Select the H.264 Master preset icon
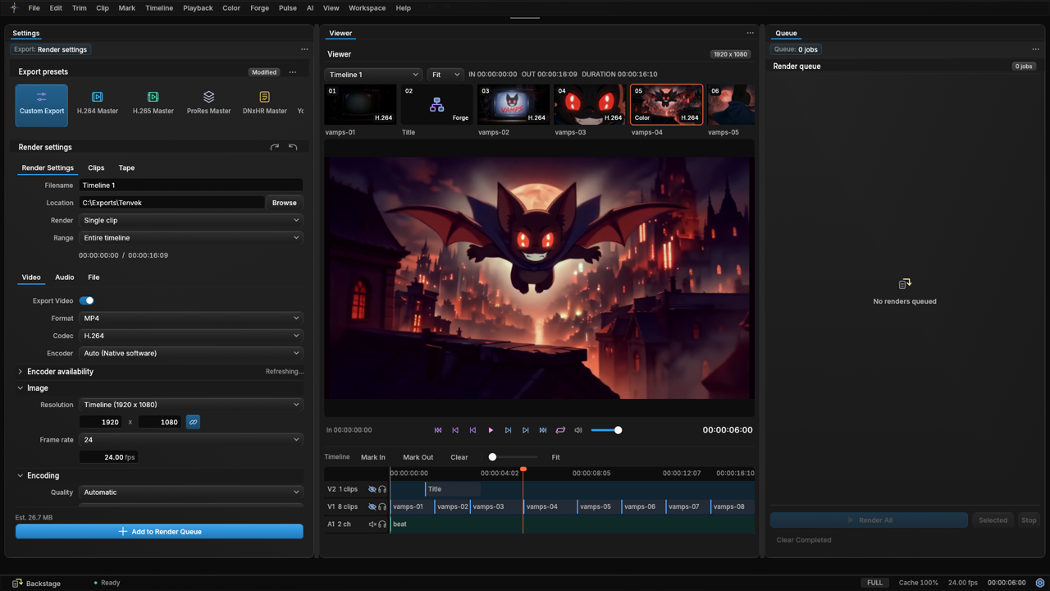1050x591 pixels. (97, 97)
